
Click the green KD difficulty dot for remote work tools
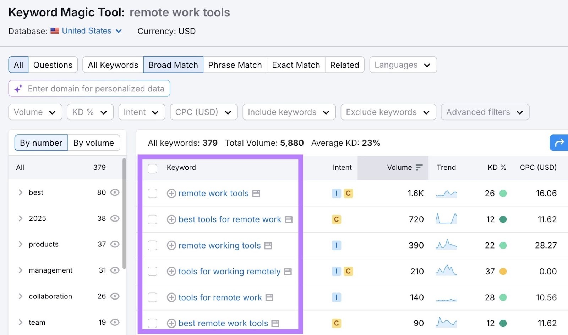[x=504, y=194]
